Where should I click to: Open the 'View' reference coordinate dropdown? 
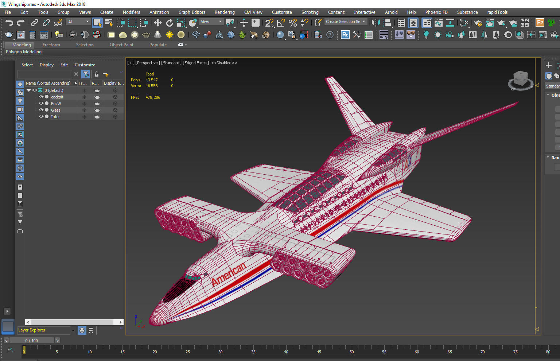point(211,22)
